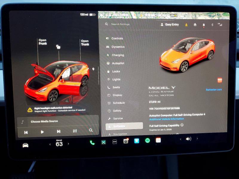The width and height of the screenshot is (239, 179).
Task: Tap Open Trunk label
Action: [85, 43]
